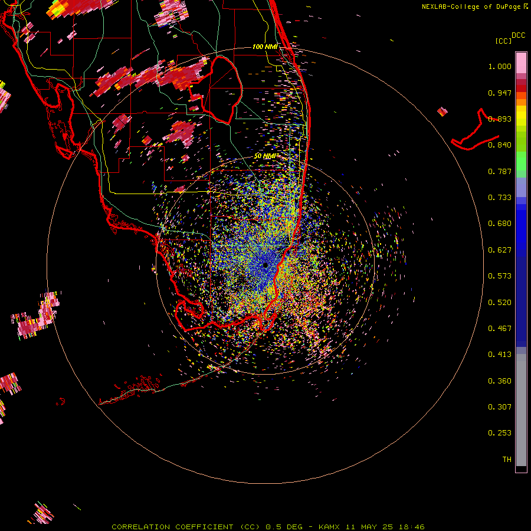Click the 0.947 color scale value
531x531 pixels.
pos(500,93)
